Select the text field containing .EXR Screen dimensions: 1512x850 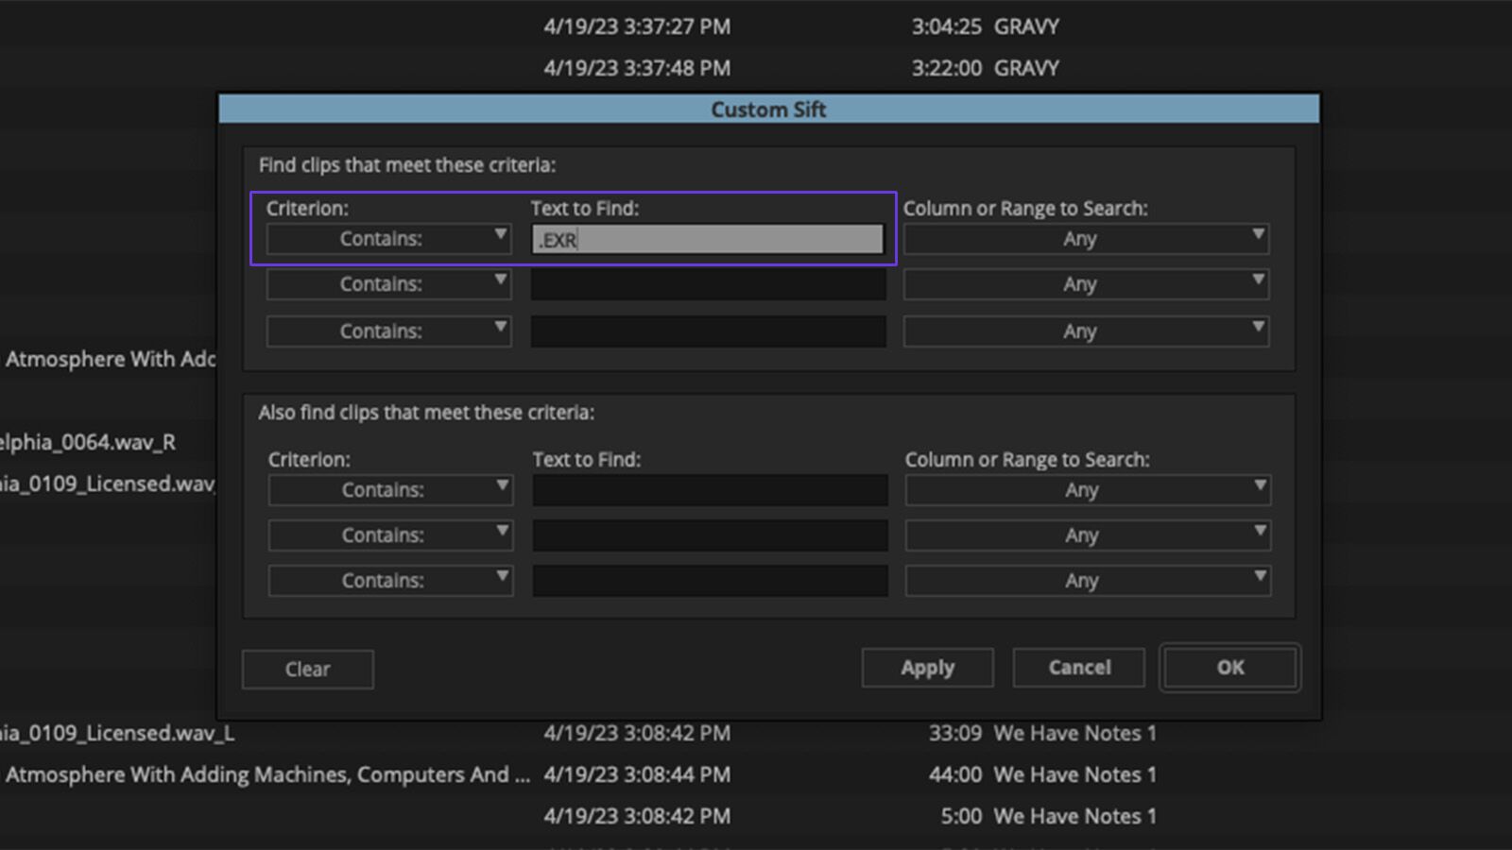pyautogui.click(x=707, y=239)
